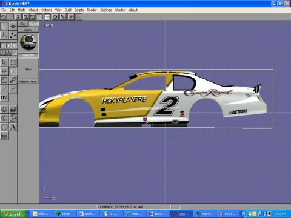Add an N-gon polygon shape

coord(4,127)
